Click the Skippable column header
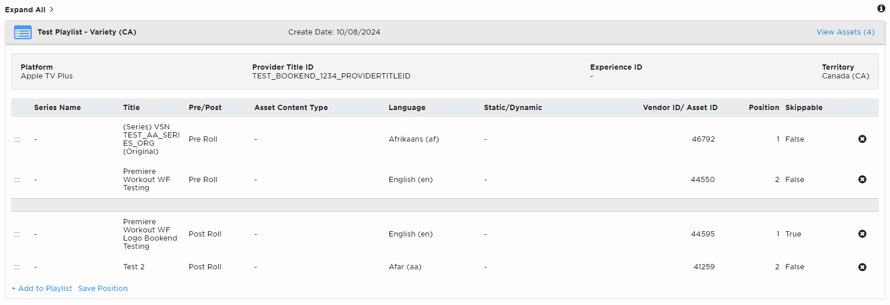Screen dimensions: 890x305 pyautogui.click(x=804, y=108)
